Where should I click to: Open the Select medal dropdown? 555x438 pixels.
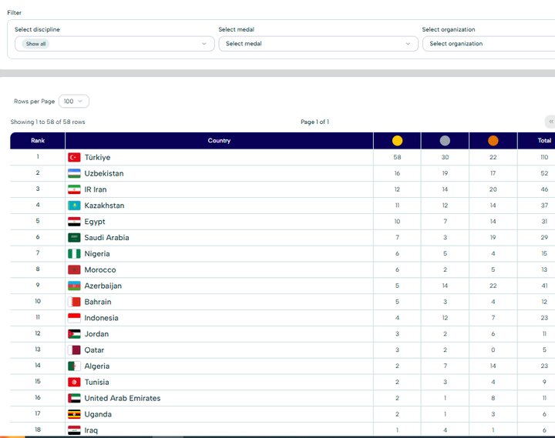pyautogui.click(x=318, y=44)
